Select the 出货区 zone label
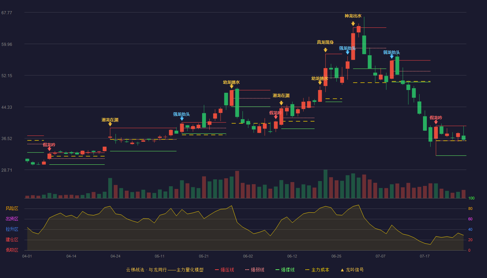Image resolution: width=487 pixels, height=278 pixels. pyautogui.click(x=12, y=219)
